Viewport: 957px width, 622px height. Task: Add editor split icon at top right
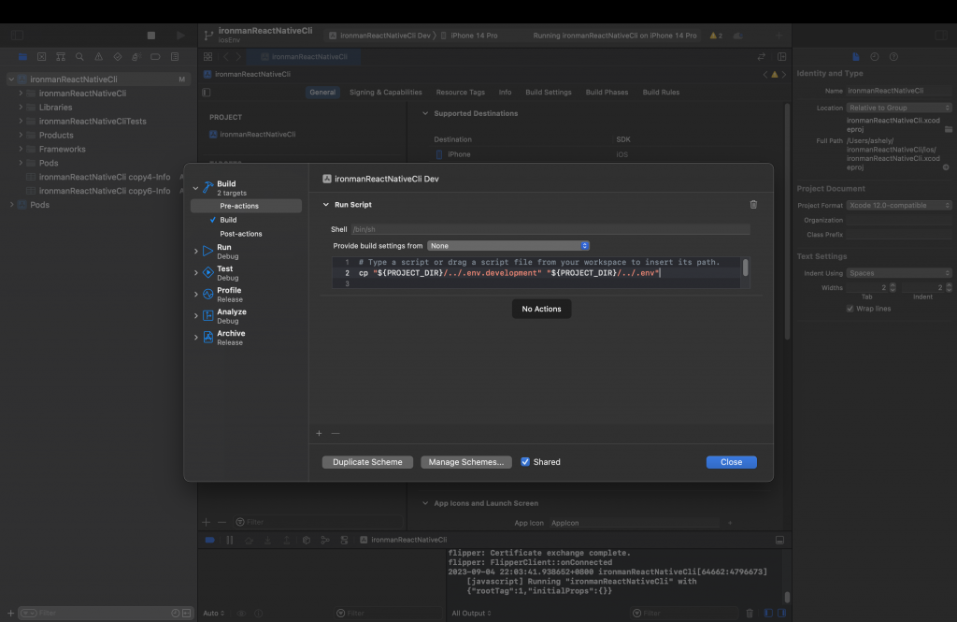pyautogui.click(x=782, y=57)
